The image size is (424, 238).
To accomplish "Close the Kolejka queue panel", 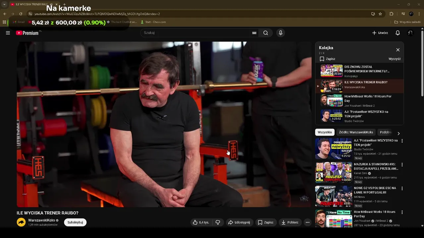I will (x=398, y=50).
